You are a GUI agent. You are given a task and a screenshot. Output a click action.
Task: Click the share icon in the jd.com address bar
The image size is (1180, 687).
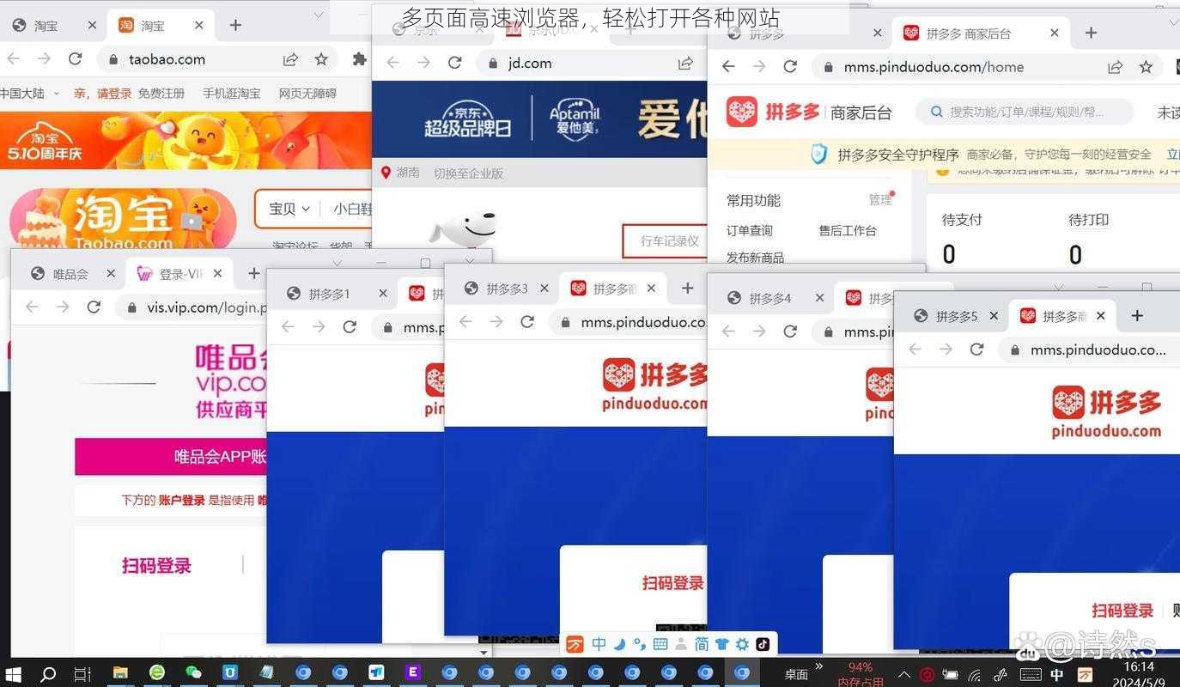[x=685, y=63]
